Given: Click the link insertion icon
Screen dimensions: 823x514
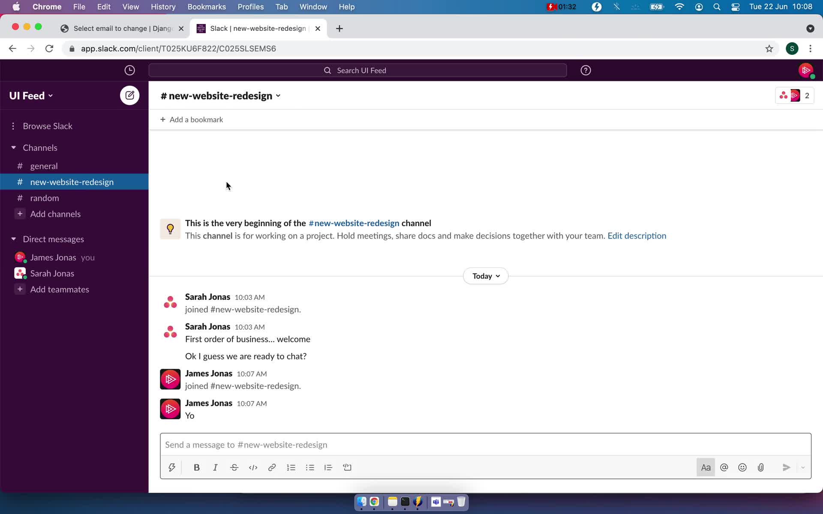Looking at the screenshot, I should (x=272, y=467).
